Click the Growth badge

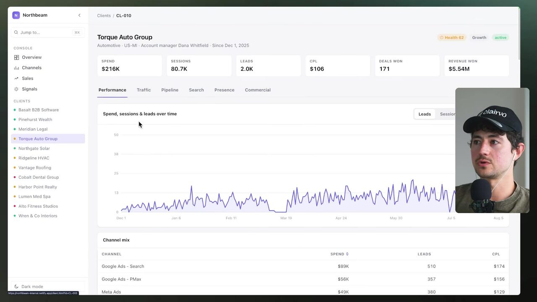click(x=479, y=38)
